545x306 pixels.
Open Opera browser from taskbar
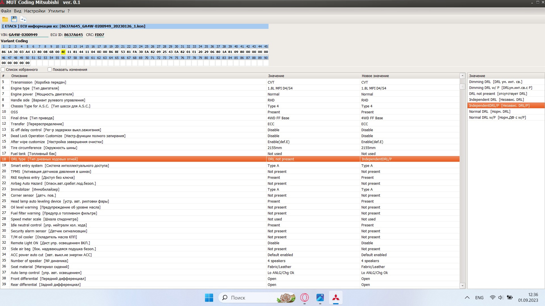click(x=305, y=297)
